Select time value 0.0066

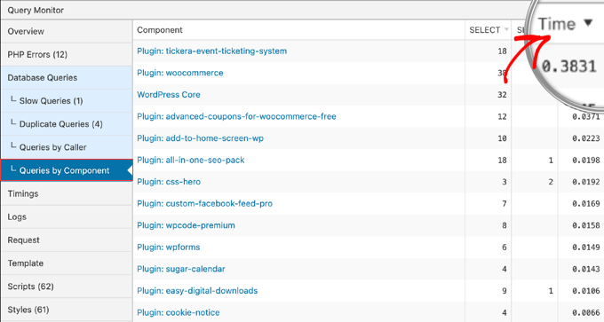point(585,312)
